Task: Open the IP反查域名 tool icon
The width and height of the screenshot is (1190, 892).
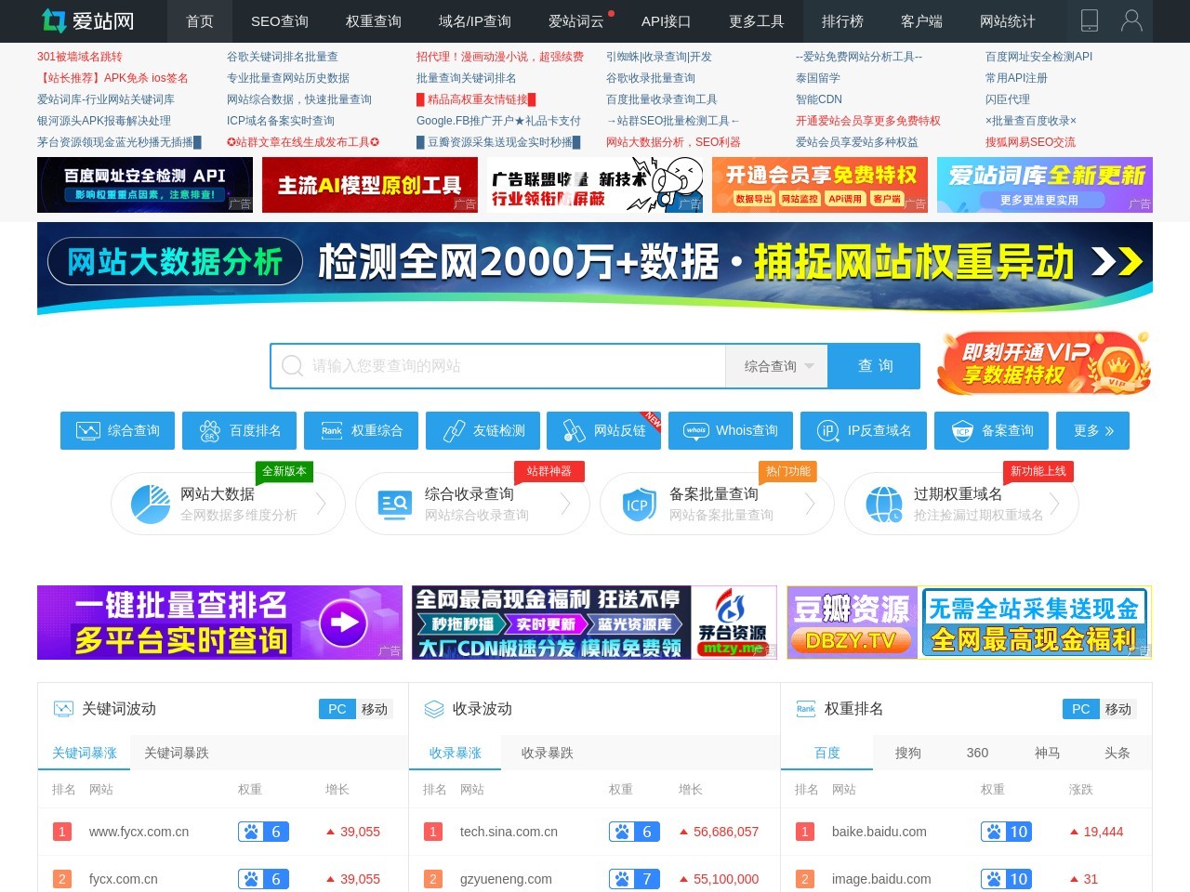Action: pyautogui.click(x=826, y=430)
